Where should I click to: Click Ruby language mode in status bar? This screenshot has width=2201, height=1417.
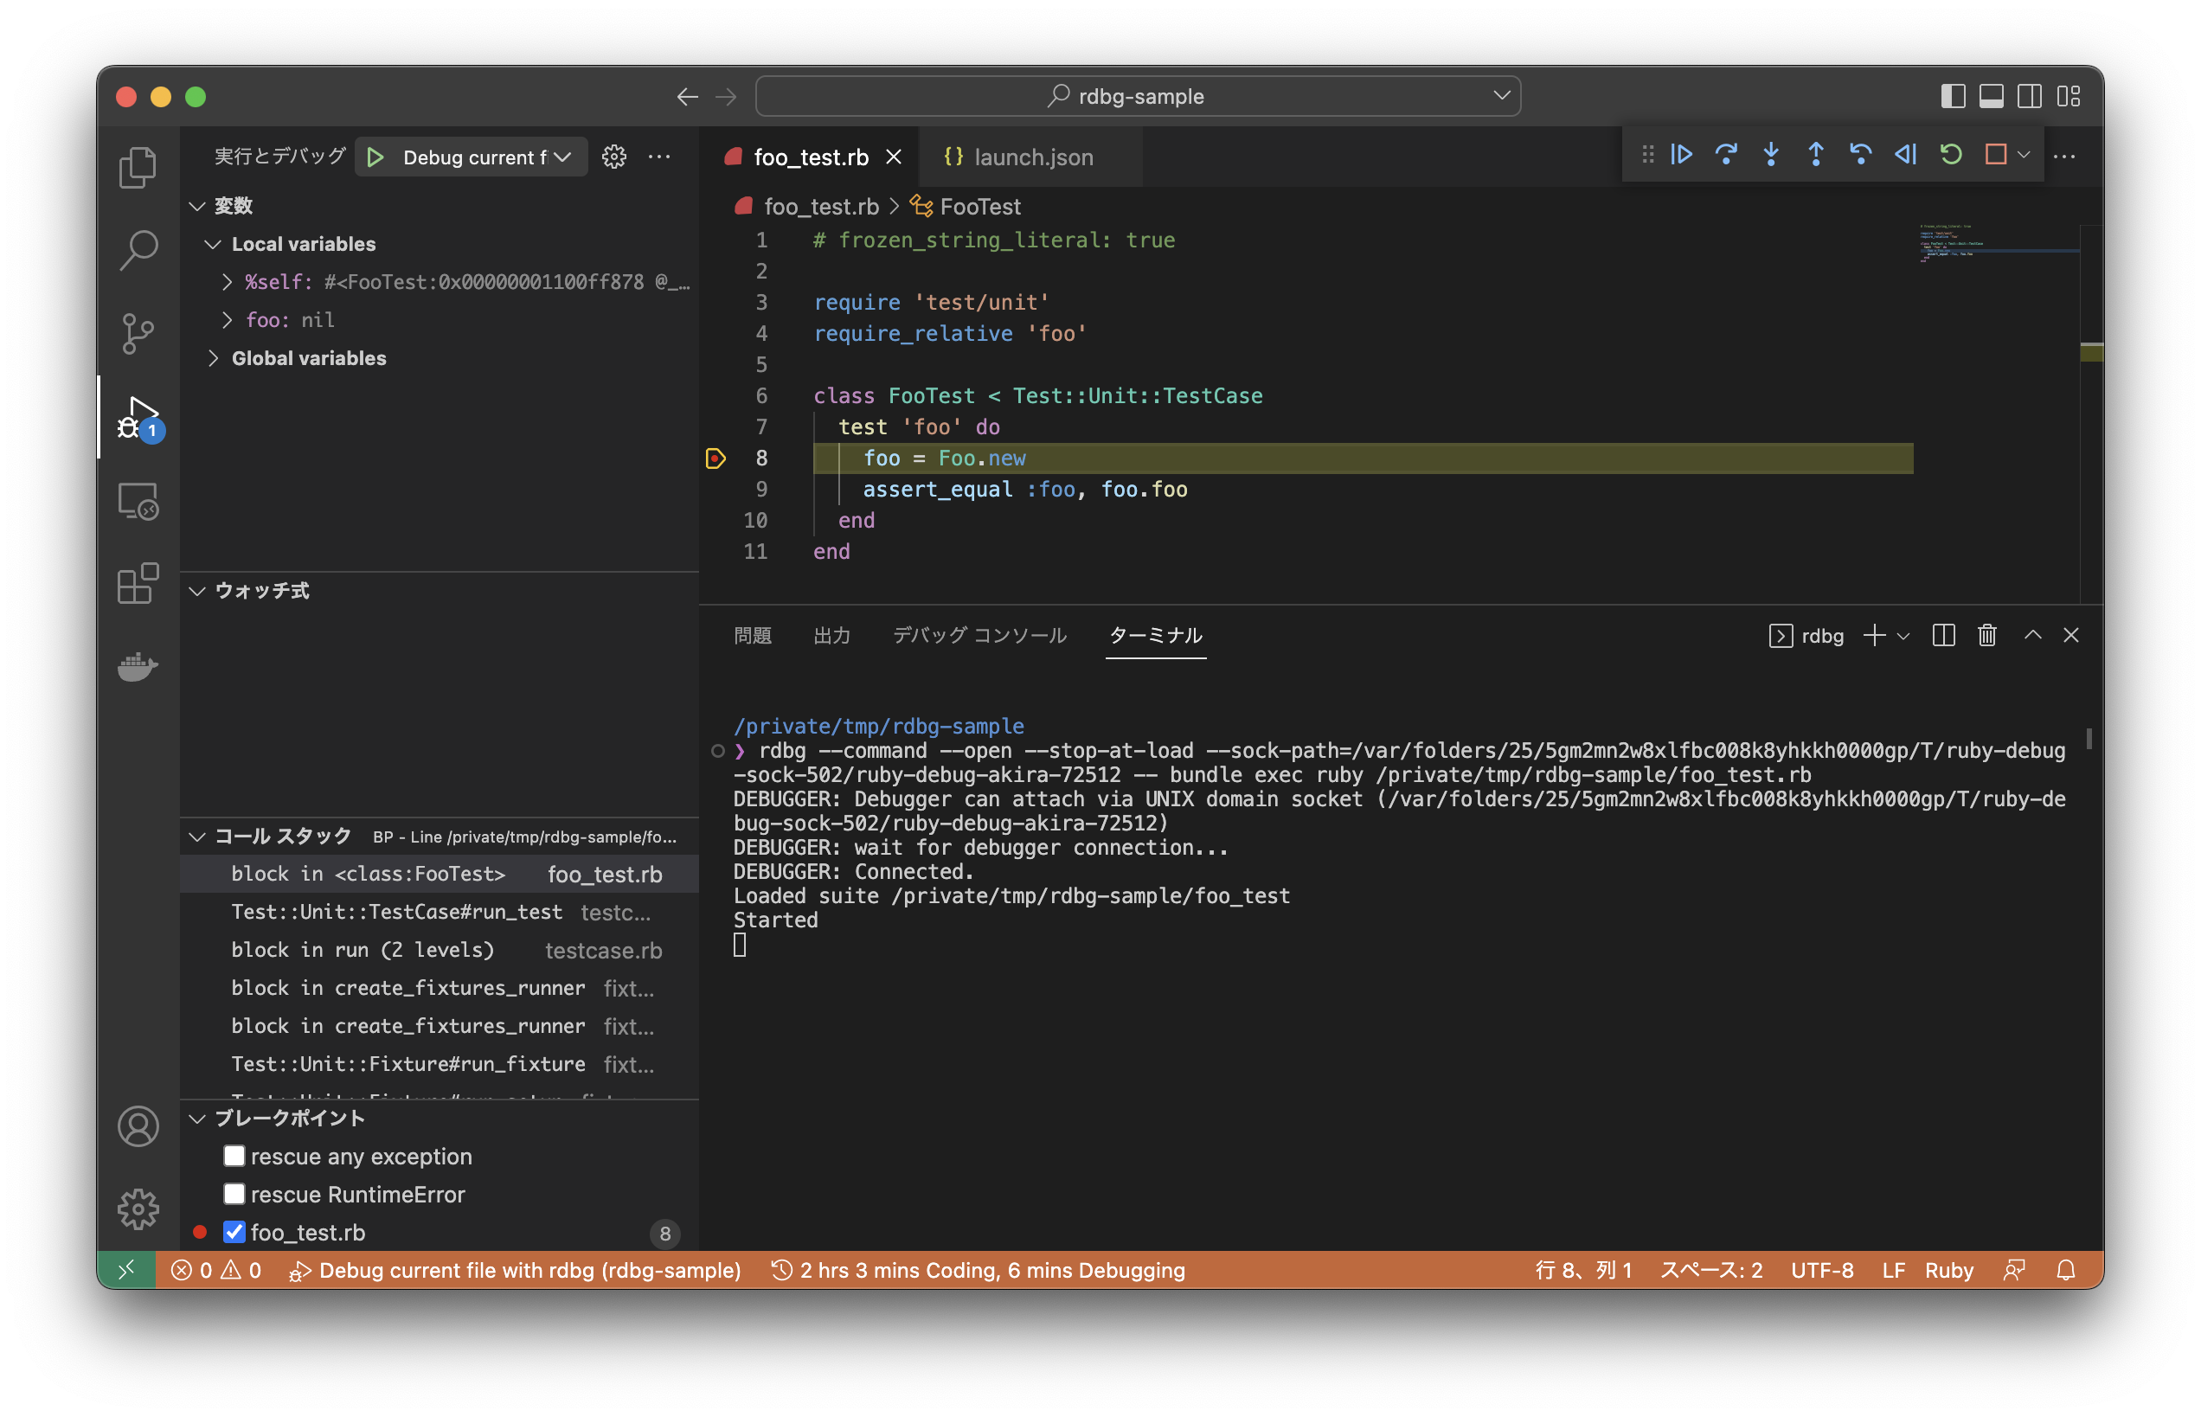point(1948,1270)
